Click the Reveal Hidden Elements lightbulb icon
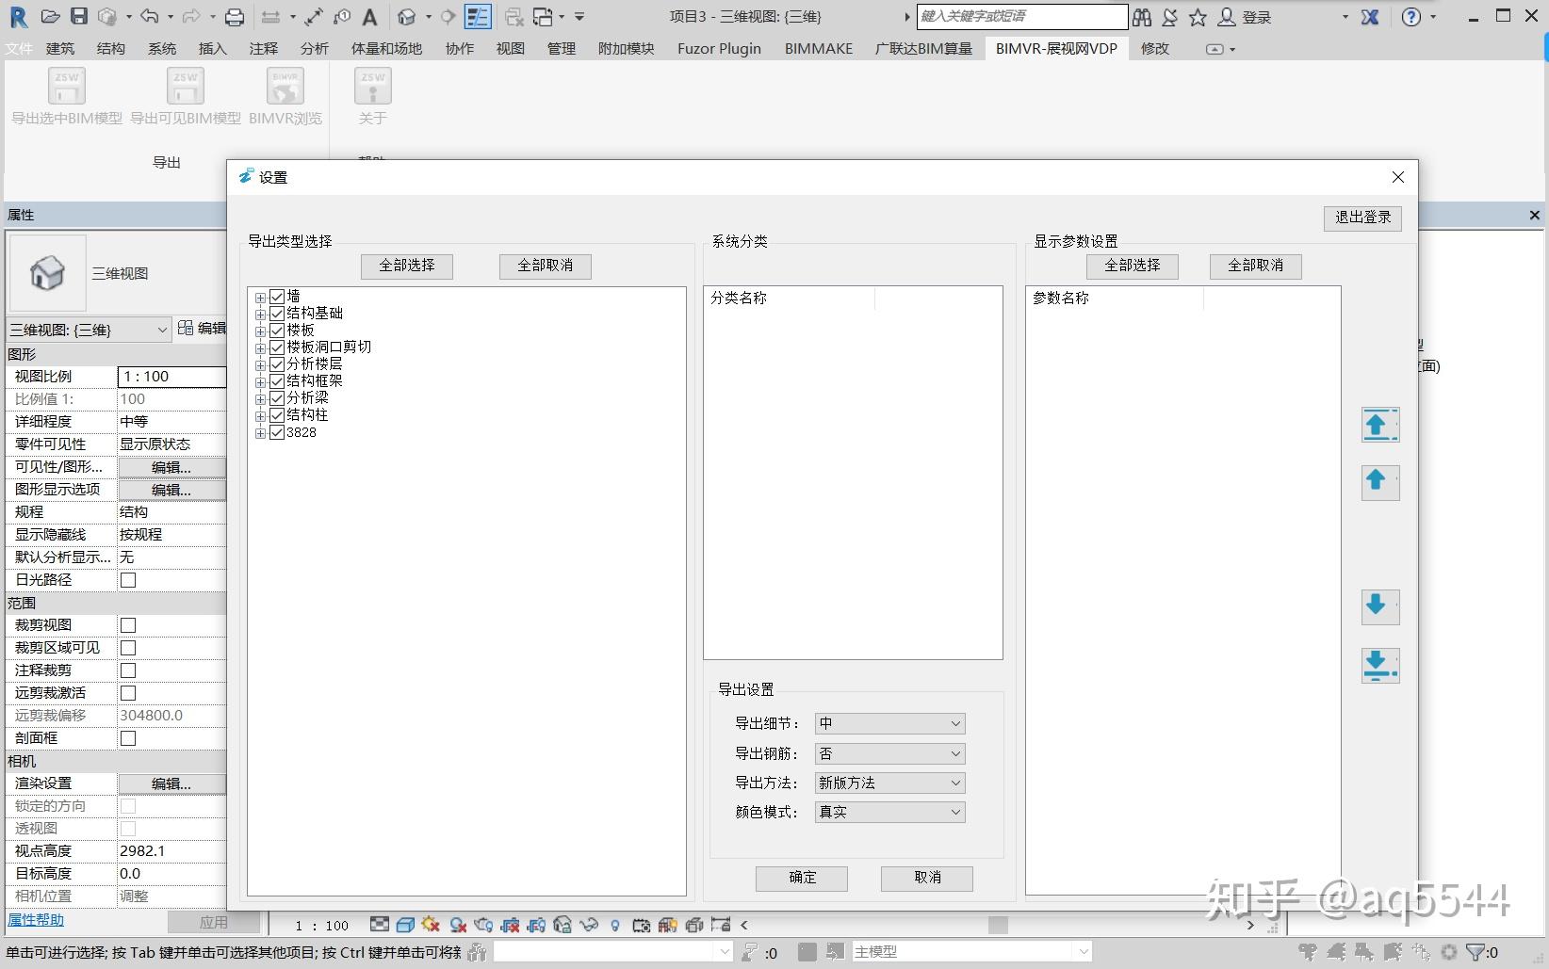Screen dimensions: 1549x969 click(615, 925)
